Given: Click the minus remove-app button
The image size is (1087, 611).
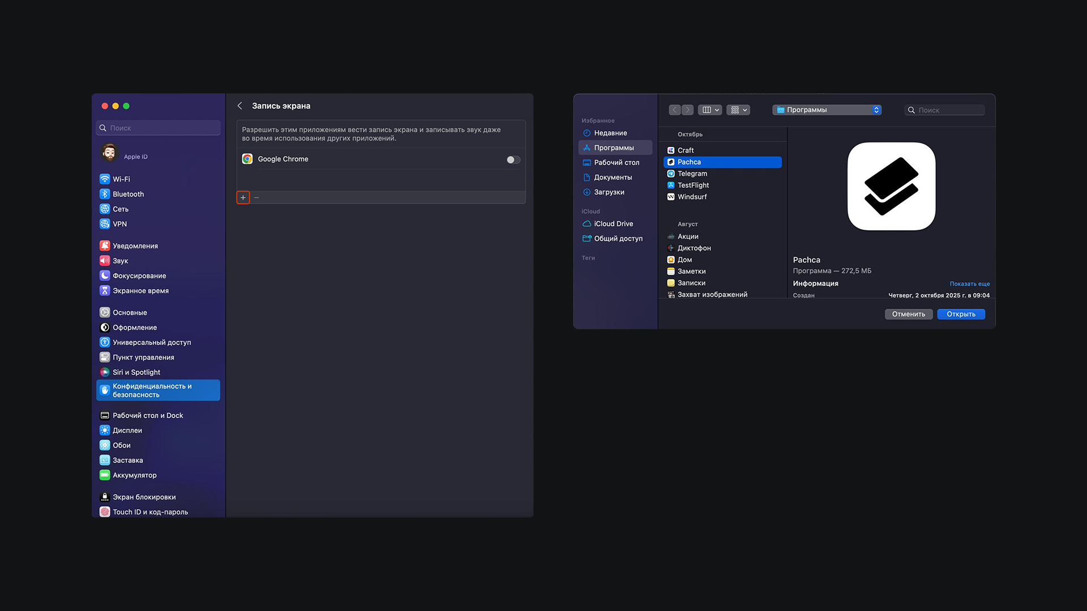Looking at the screenshot, I should 256,197.
